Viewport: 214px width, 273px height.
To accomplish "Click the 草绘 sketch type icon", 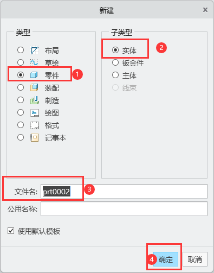I will [x=34, y=62].
